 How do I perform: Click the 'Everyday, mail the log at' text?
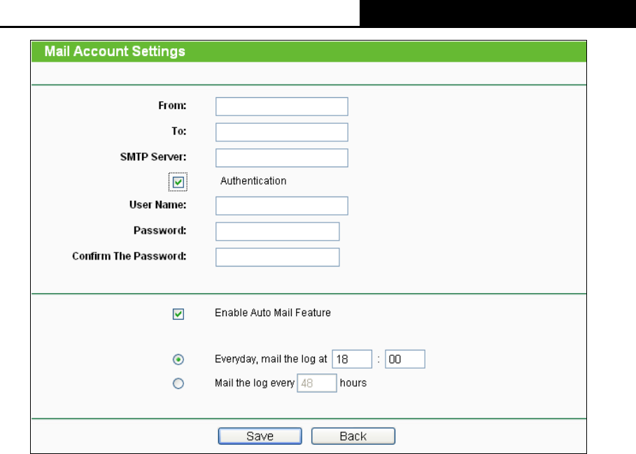pos(271,359)
